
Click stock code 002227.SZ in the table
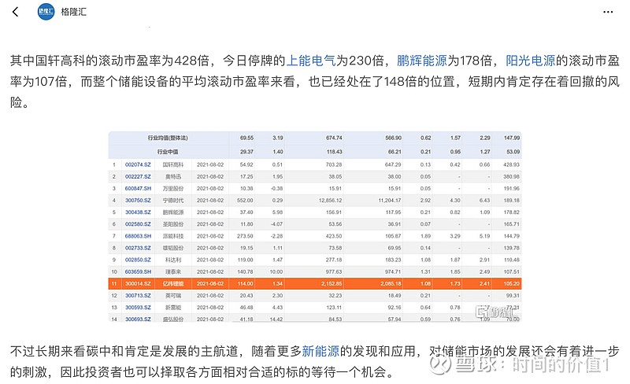pyautogui.click(x=138, y=177)
